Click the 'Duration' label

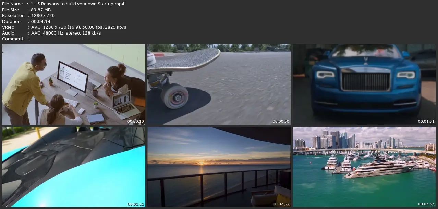[x=11, y=22]
